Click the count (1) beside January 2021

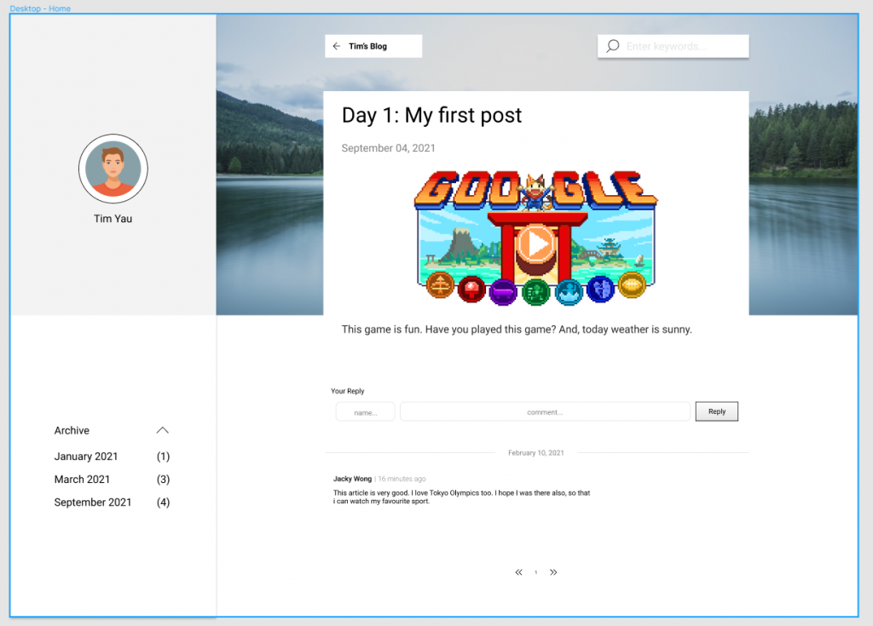[x=163, y=457]
